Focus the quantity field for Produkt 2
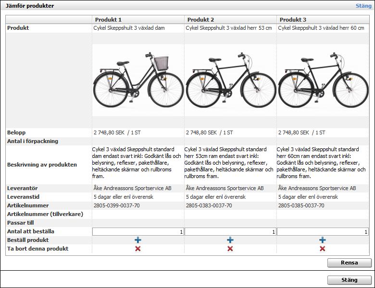Viewport: 375px width, 288px height. tap(230, 232)
